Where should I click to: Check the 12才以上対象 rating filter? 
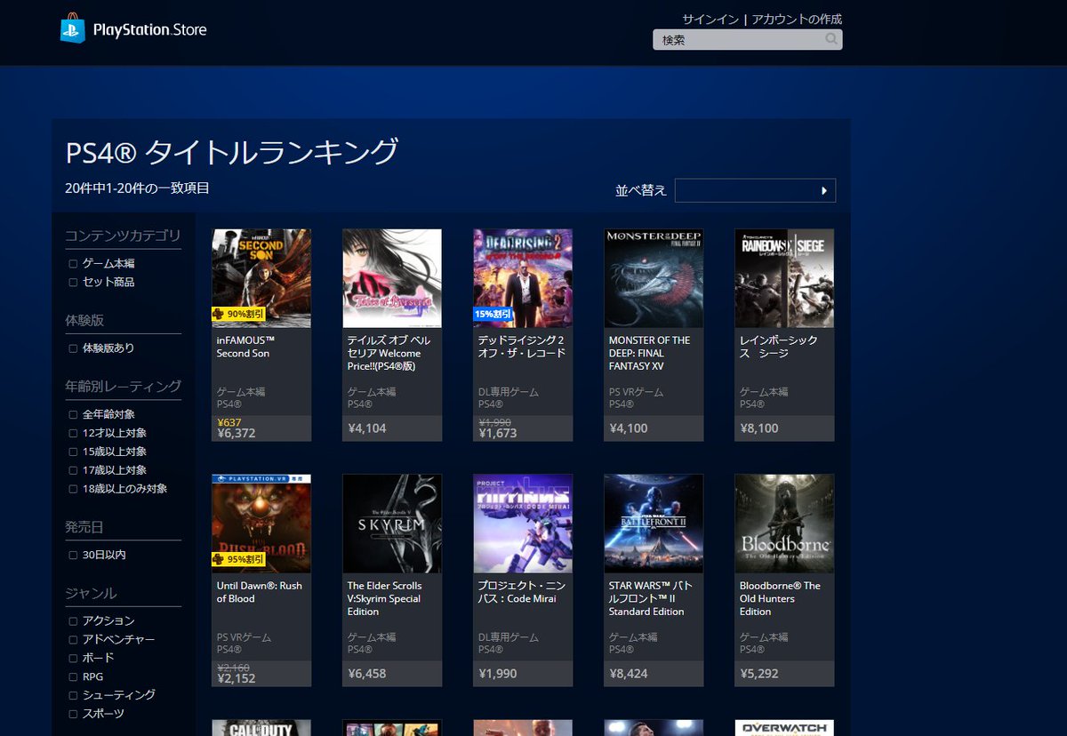[73, 434]
